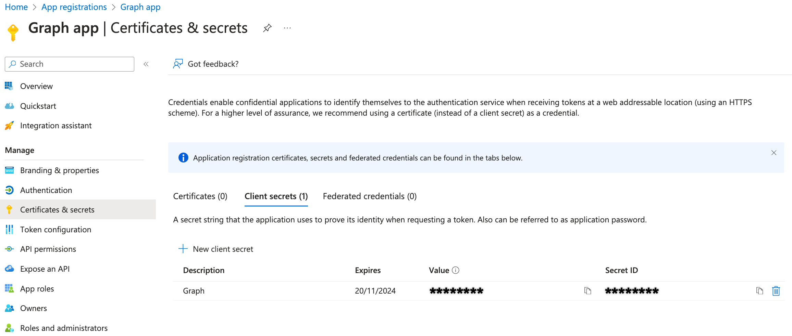Viewport: 792px width, 336px height.
Task: Select the Client secrets (1) tab
Action: click(276, 196)
